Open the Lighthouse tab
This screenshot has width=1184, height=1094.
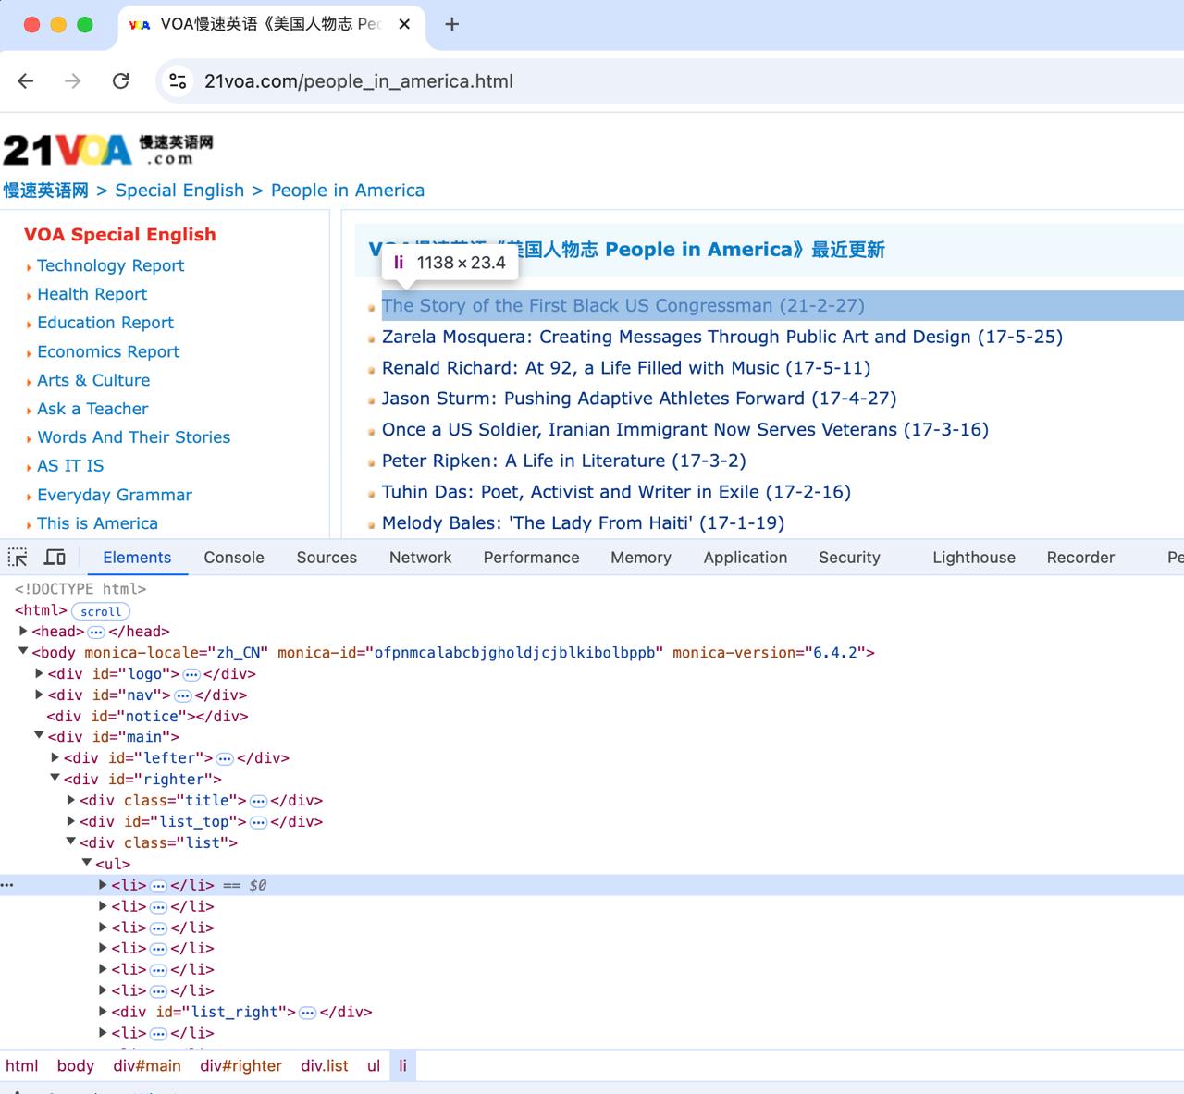point(974,558)
